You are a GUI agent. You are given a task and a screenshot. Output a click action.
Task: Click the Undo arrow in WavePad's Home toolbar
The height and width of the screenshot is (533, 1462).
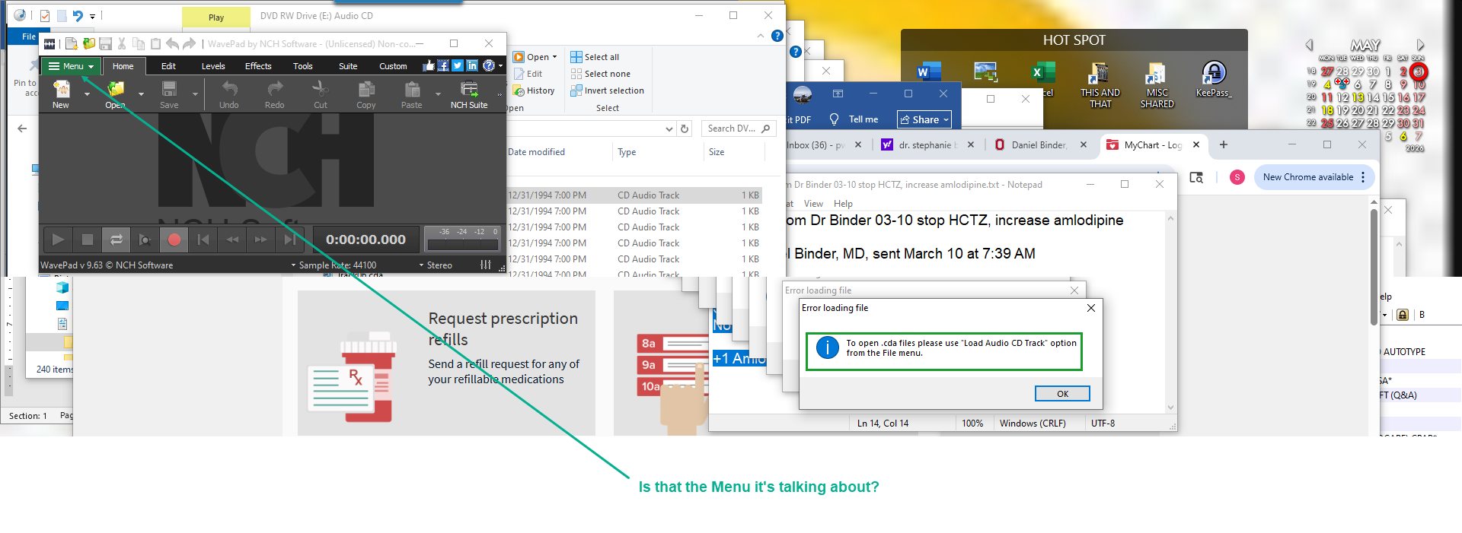(x=229, y=89)
